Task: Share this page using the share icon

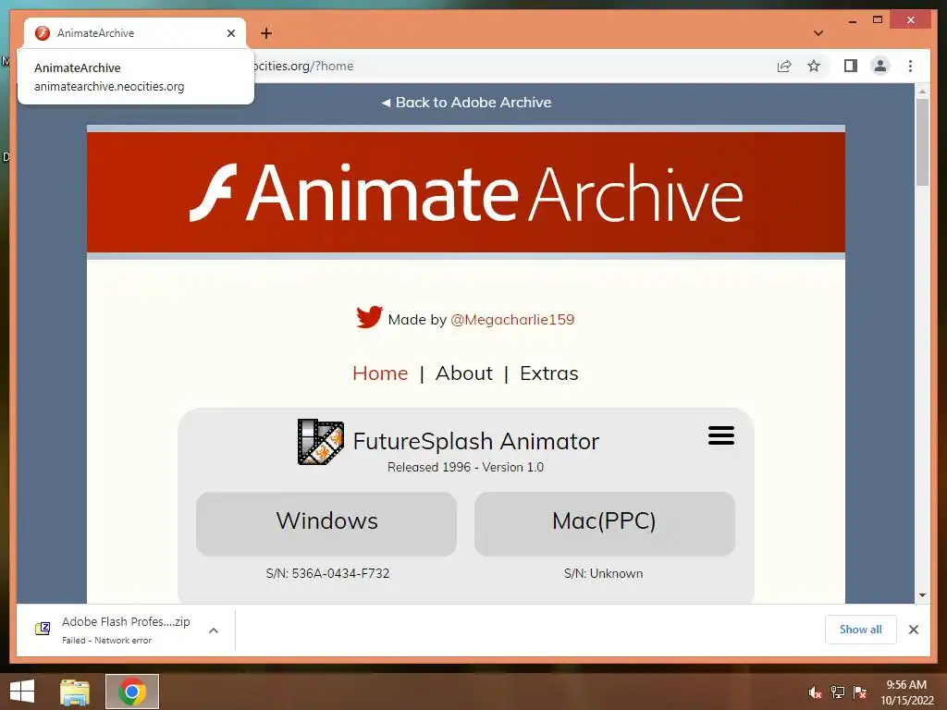Action: [784, 66]
